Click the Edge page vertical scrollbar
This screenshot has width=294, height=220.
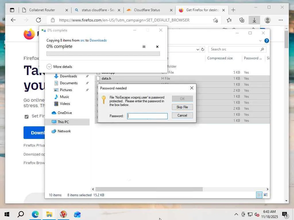click(x=286, y=40)
